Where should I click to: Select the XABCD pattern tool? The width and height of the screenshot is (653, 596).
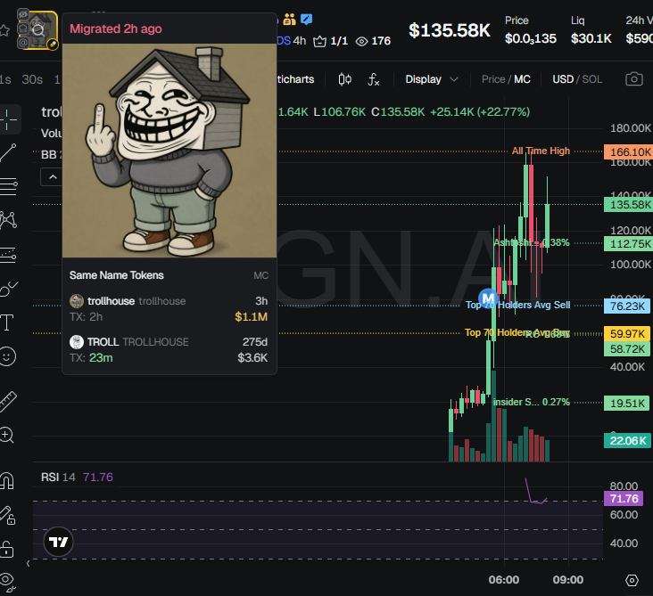click(8, 219)
